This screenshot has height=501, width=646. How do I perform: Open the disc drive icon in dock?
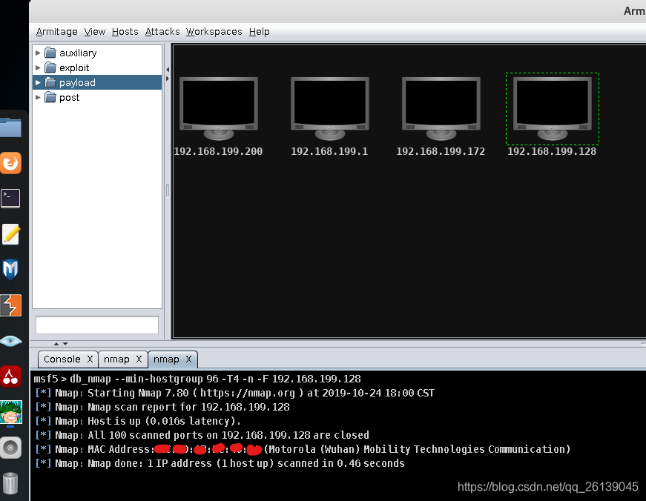[x=10, y=448]
